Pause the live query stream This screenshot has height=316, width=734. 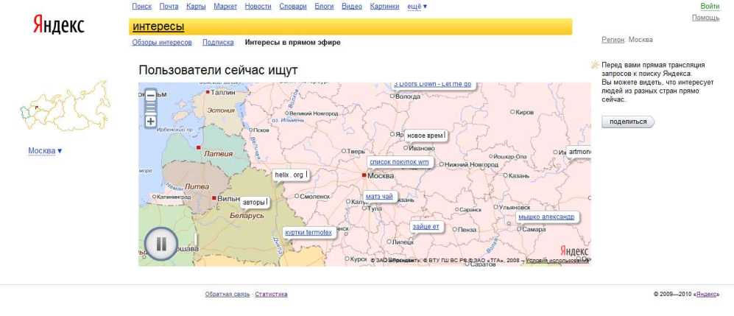click(x=161, y=243)
